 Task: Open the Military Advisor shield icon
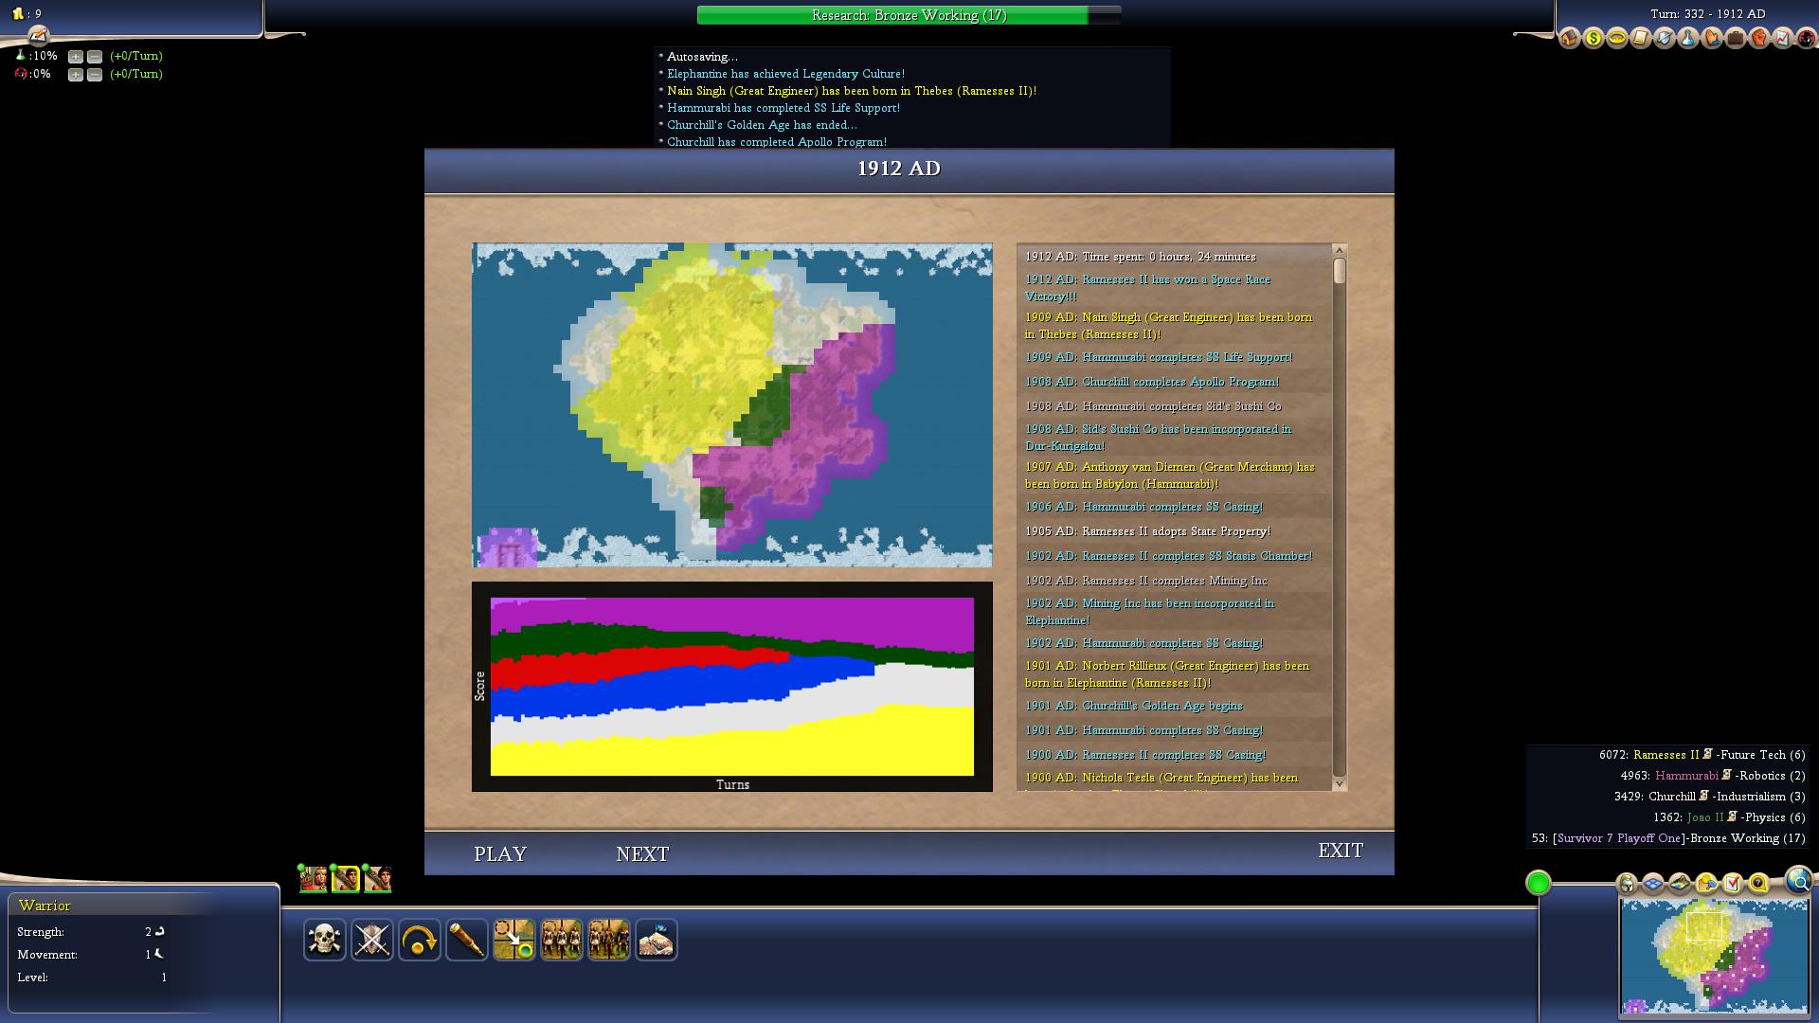pos(1665,38)
